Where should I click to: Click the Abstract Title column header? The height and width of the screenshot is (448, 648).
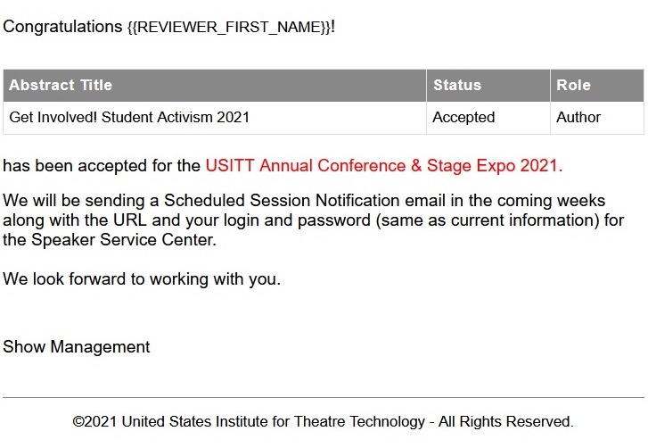(215, 85)
